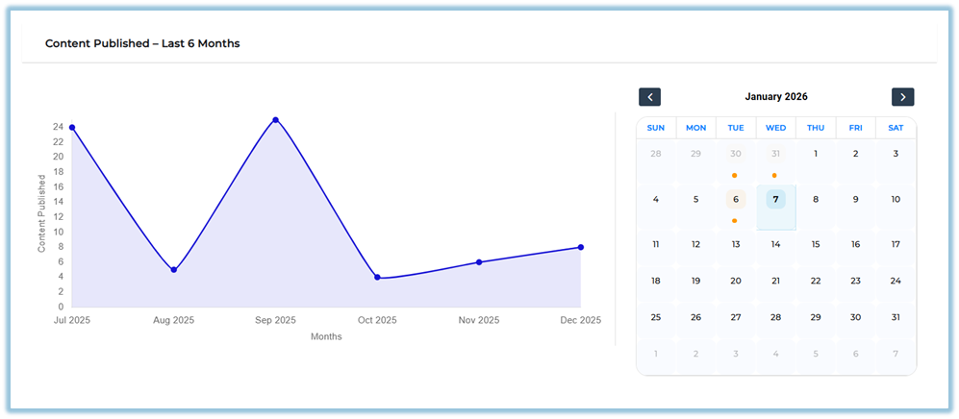Viewport: 959px width, 419px height.
Task: Click the SUN column header
Action: tap(655, 128)
